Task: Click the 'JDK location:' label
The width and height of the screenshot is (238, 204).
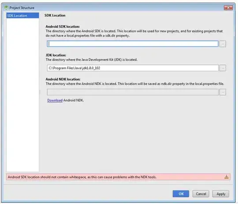Action: click(56, 55)
